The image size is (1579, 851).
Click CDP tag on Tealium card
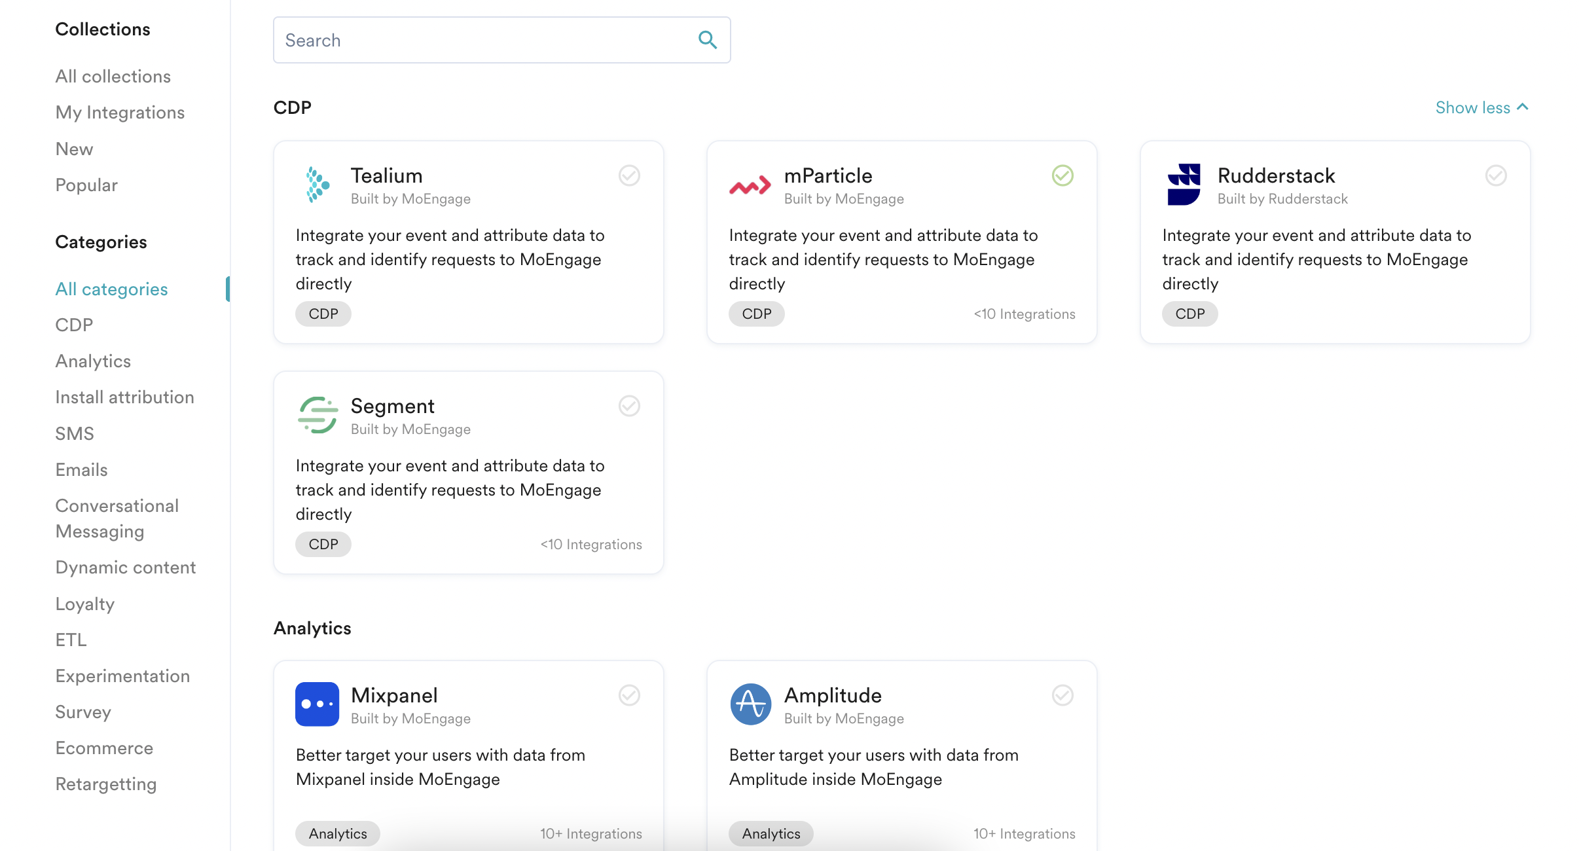(x=323, y=314)
